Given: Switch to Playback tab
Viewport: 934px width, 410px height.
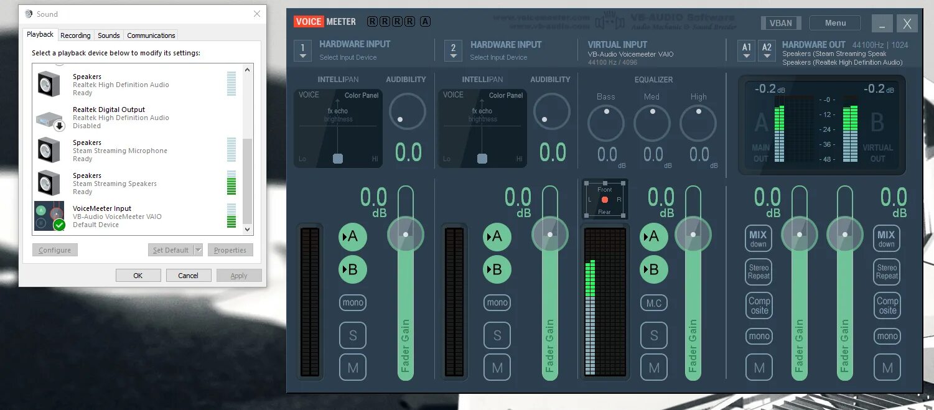Looking at the screenshot, I should tap(40, 35).
